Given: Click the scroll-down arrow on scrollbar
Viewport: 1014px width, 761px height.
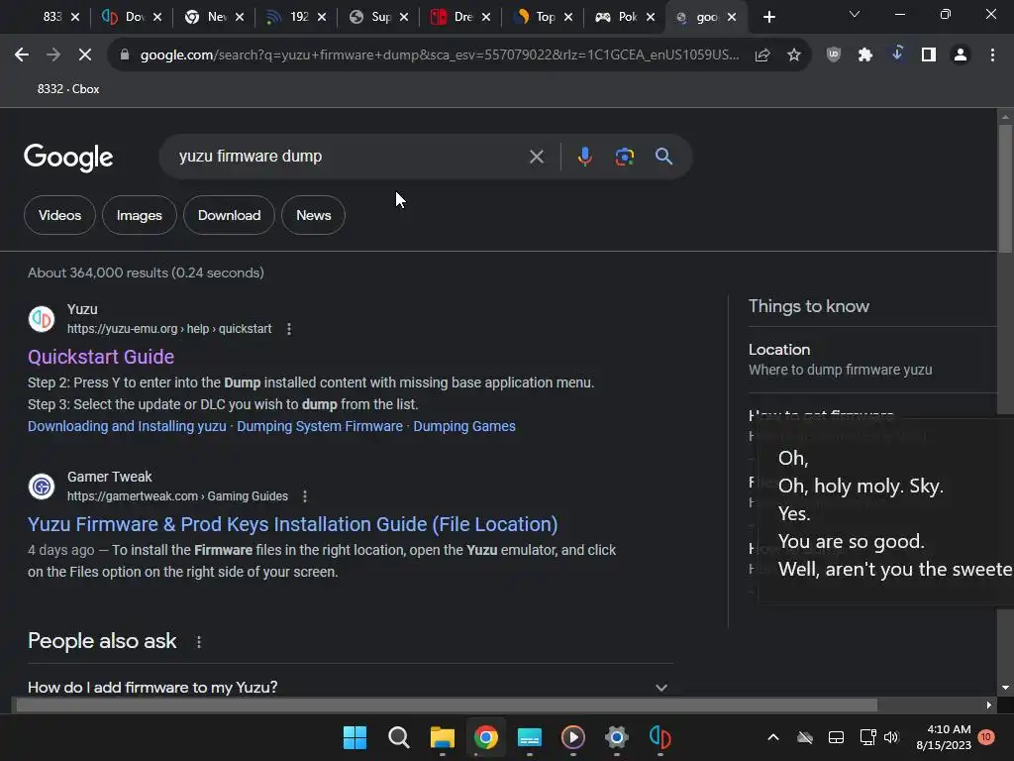Looking at the screenshot, I should (1005, 688).
